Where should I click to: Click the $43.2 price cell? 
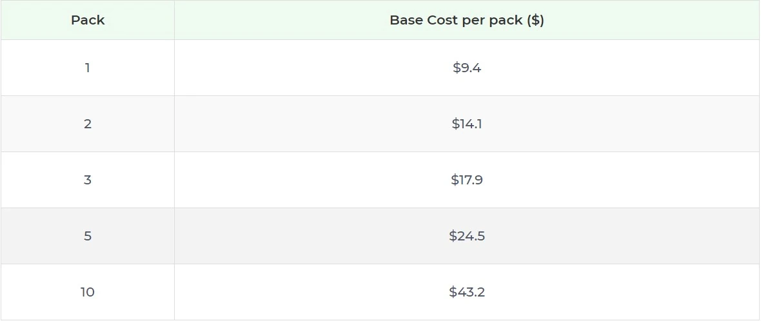coord(466,292)
